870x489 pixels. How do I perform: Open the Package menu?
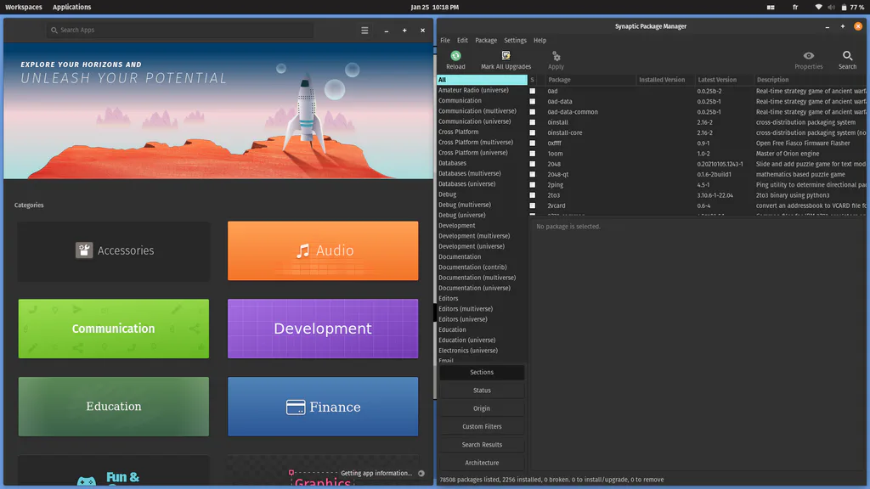point(485,41)
